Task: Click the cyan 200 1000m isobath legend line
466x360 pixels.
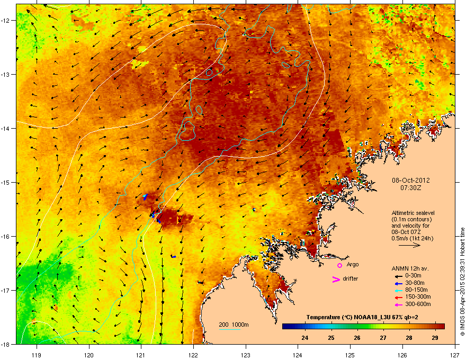Action: click(230, 329)
